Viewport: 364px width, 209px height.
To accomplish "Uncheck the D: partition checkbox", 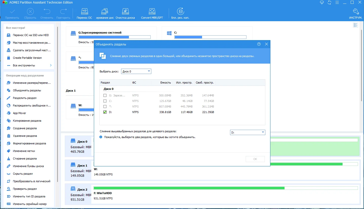I will [x=105, y=112].
